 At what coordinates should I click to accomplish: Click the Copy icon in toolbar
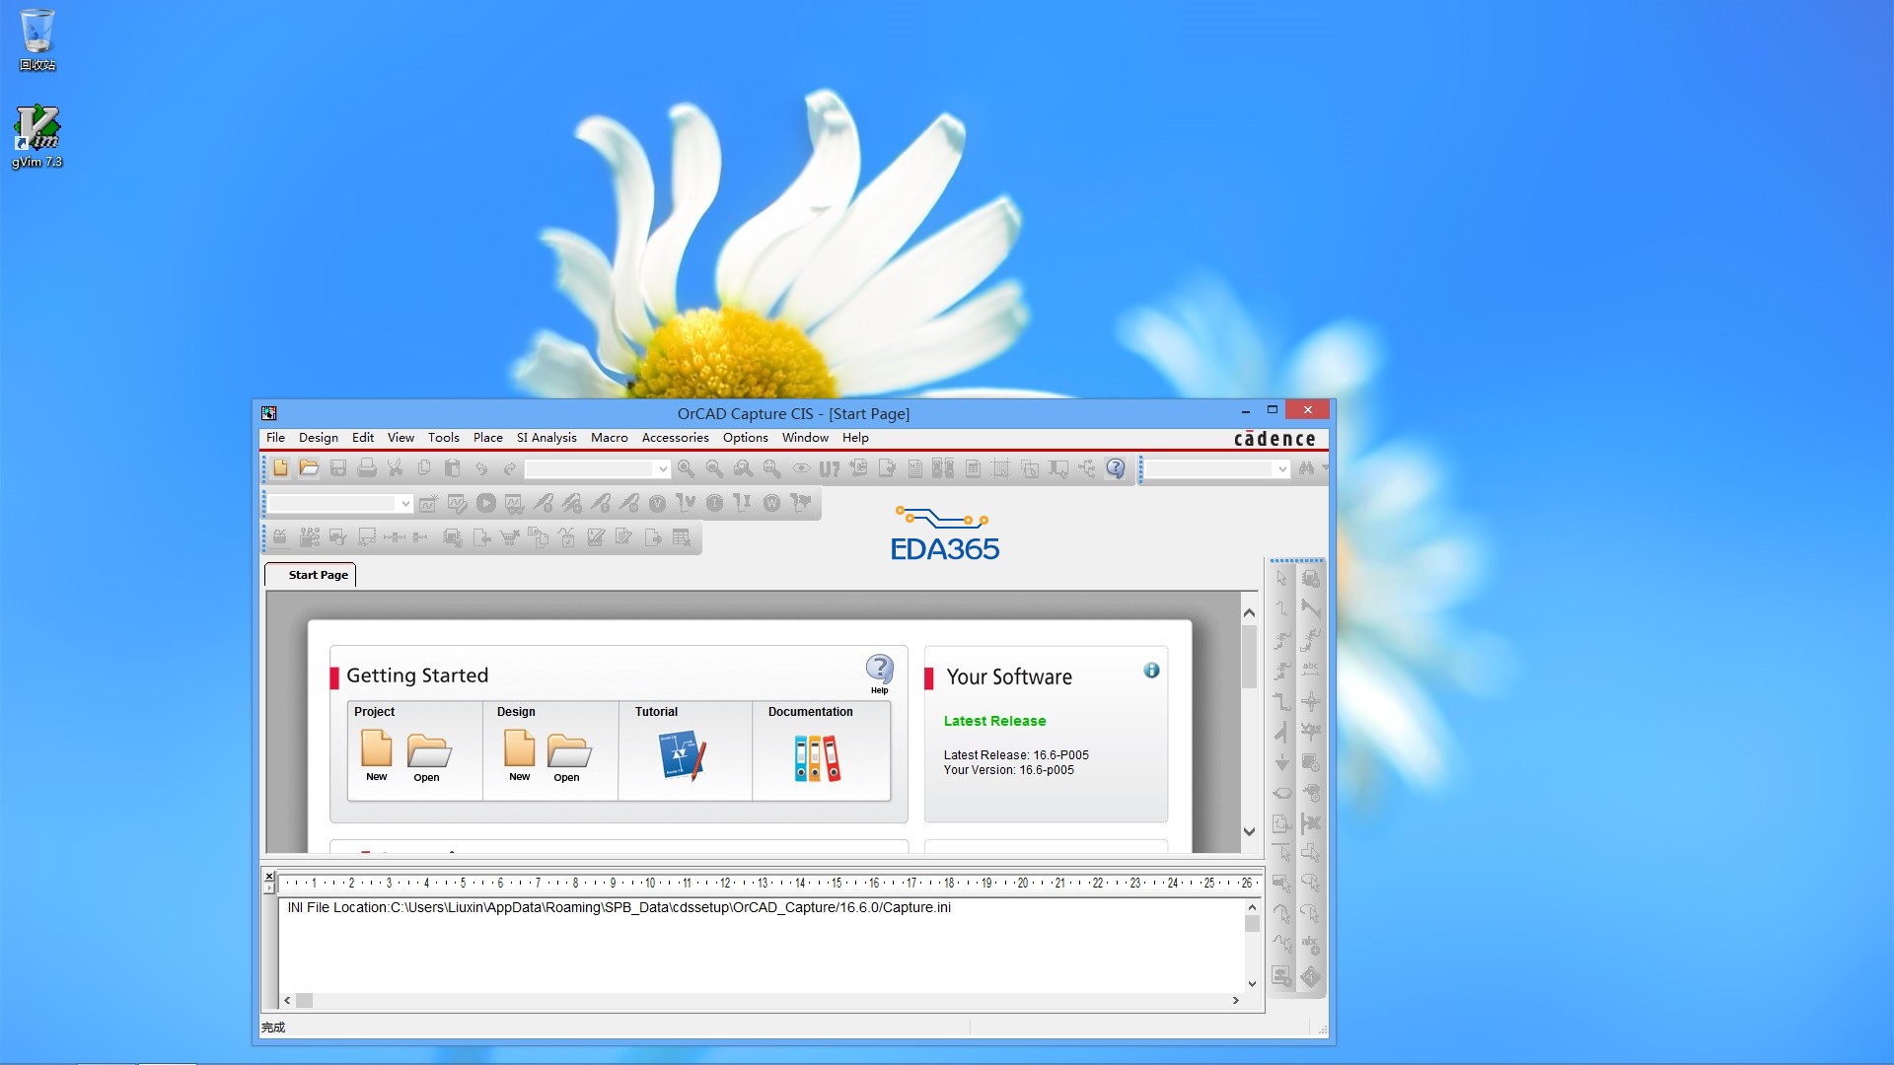pos(424,468)
